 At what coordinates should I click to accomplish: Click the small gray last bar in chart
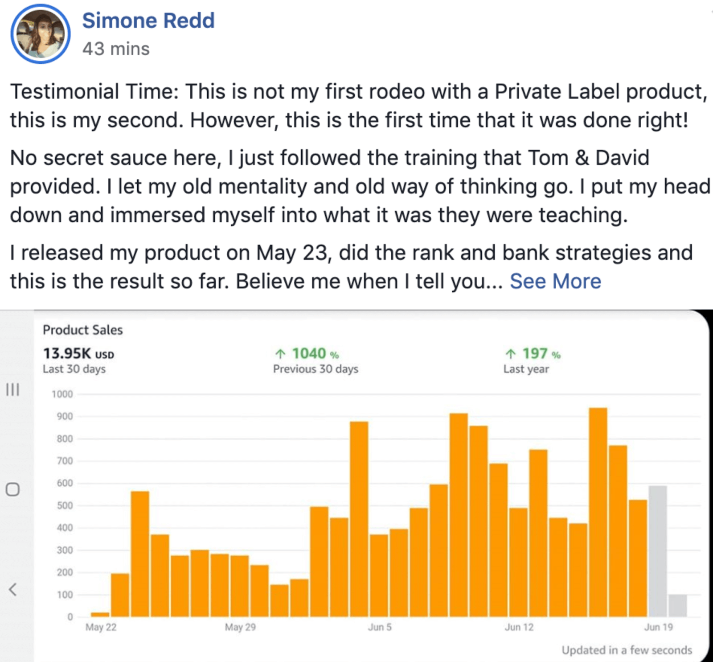point(677,605)
